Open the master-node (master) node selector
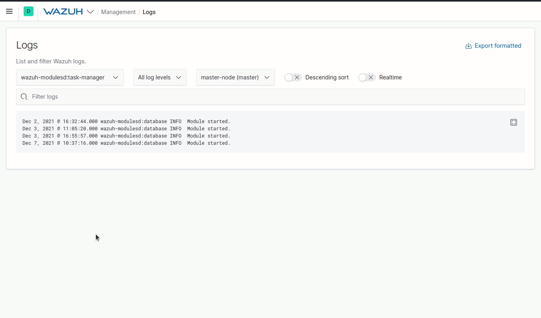Screen dimensions: 541x318 click(235, 77)
